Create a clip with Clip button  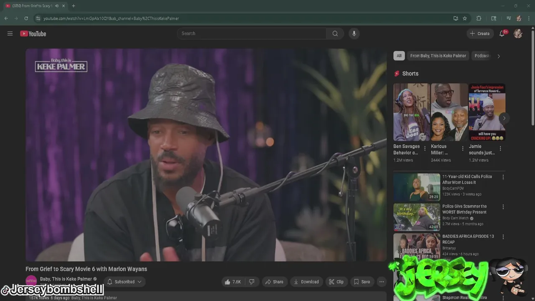[x=336, y=282]
